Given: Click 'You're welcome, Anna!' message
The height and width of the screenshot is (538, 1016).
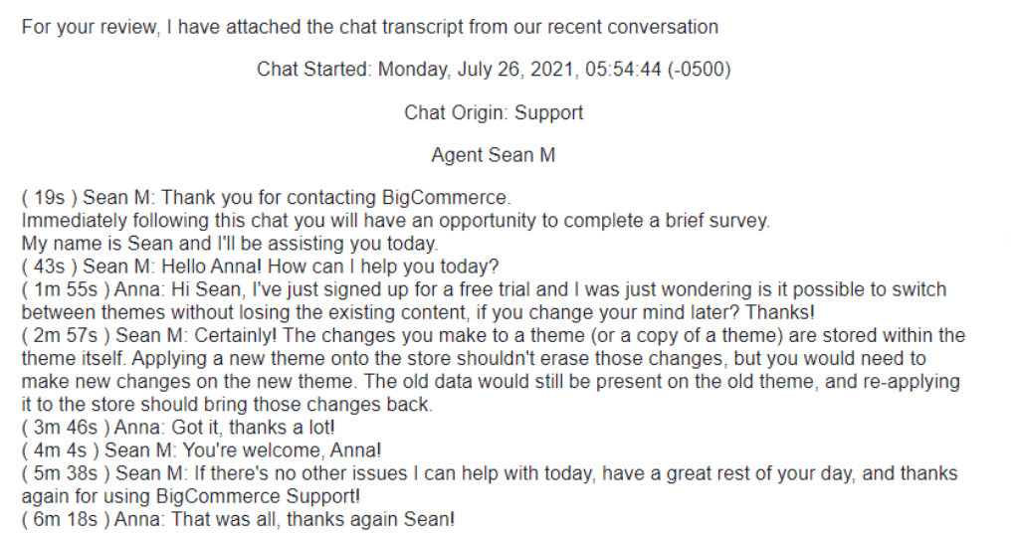Looking at the screenshot, I should [x=282, y=450].
